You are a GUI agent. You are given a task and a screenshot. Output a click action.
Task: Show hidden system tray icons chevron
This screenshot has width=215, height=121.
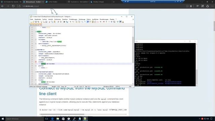point(200,119)
